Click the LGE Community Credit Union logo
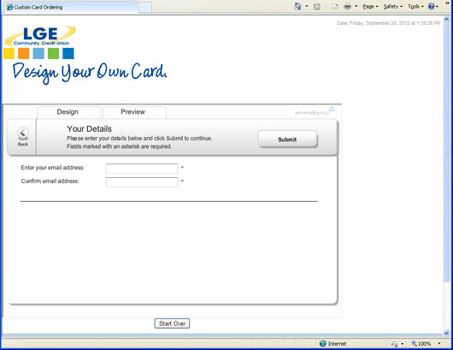The image size is (453, 350). pyautogui.click(x=40, y=36)
